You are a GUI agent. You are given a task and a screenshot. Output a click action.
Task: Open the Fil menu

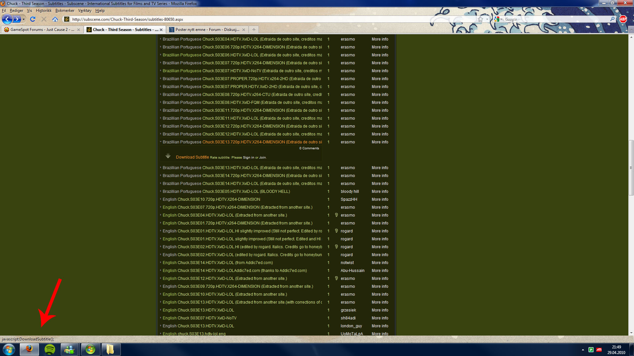pyautogui.click(x=4, y=11)
